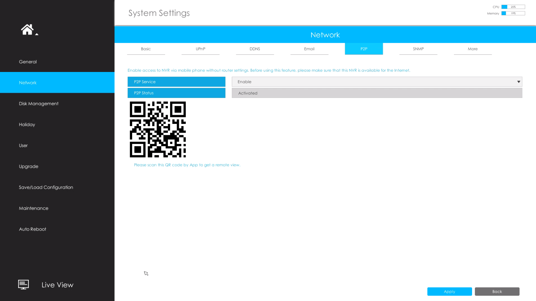
Task: Click the 'Please scan this QR code' text
Action: coord(187,165)
